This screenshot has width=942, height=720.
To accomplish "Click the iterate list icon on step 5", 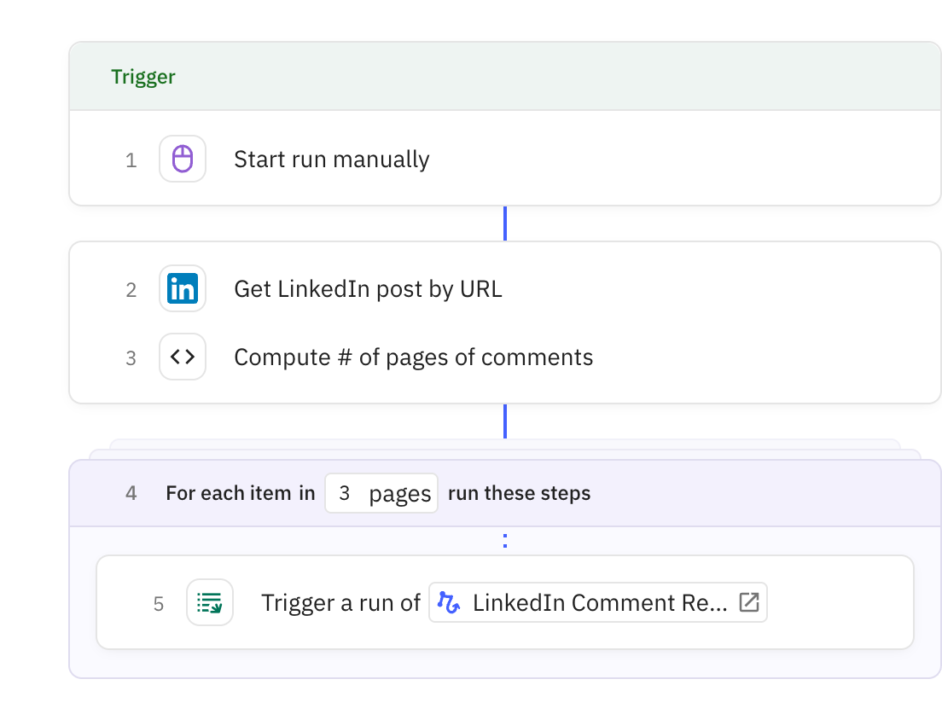I will click(210, 602).
